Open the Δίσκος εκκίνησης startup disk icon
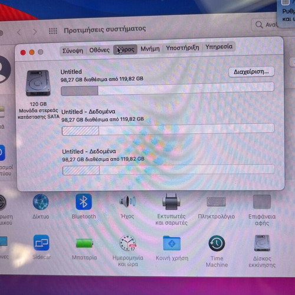 coord(262,243)
